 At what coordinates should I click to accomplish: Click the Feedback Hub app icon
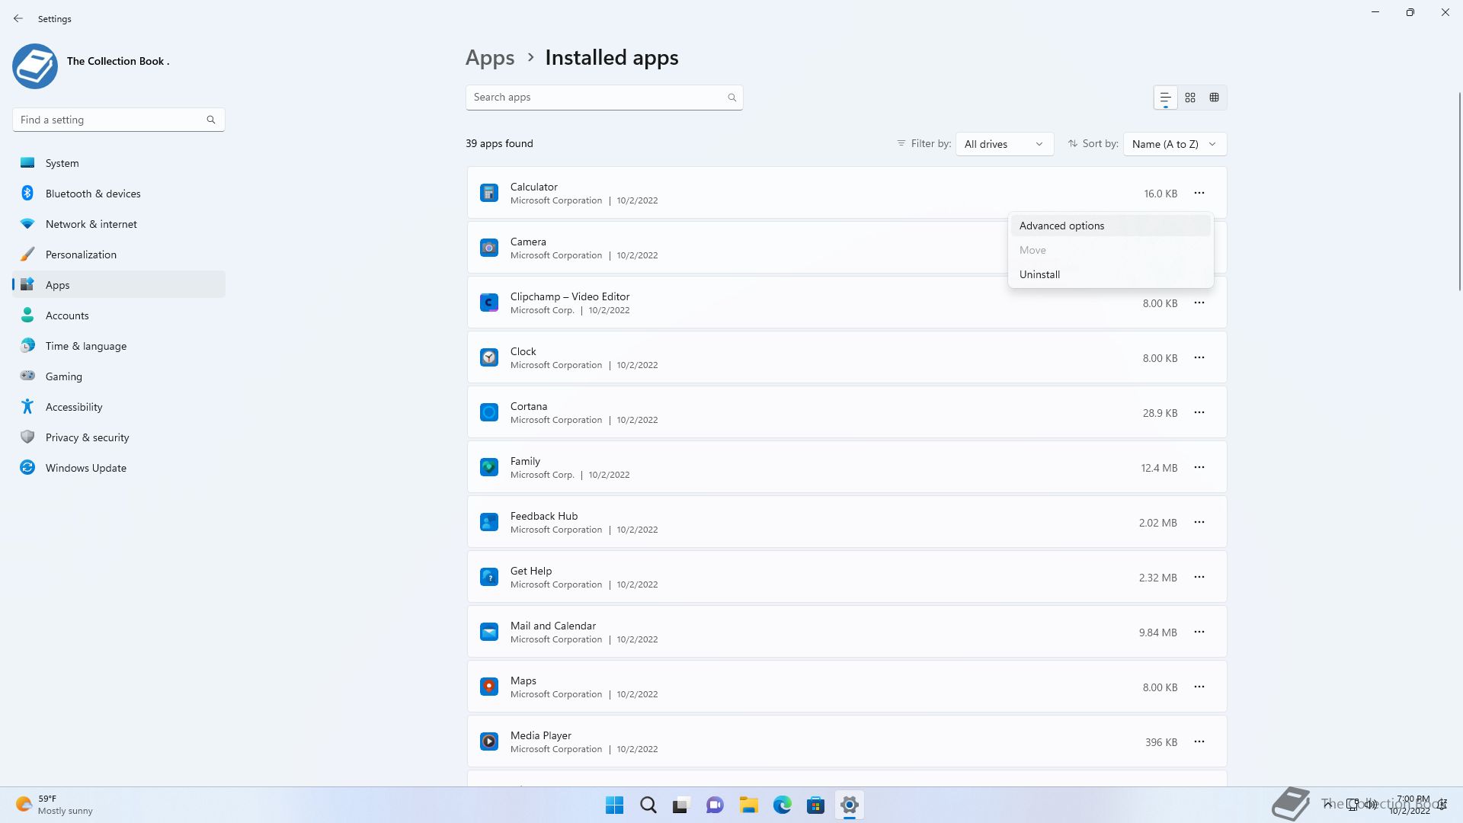point(489,522)
